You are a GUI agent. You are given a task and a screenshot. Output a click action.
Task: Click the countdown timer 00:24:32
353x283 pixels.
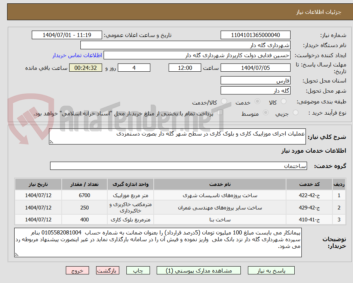86,68
